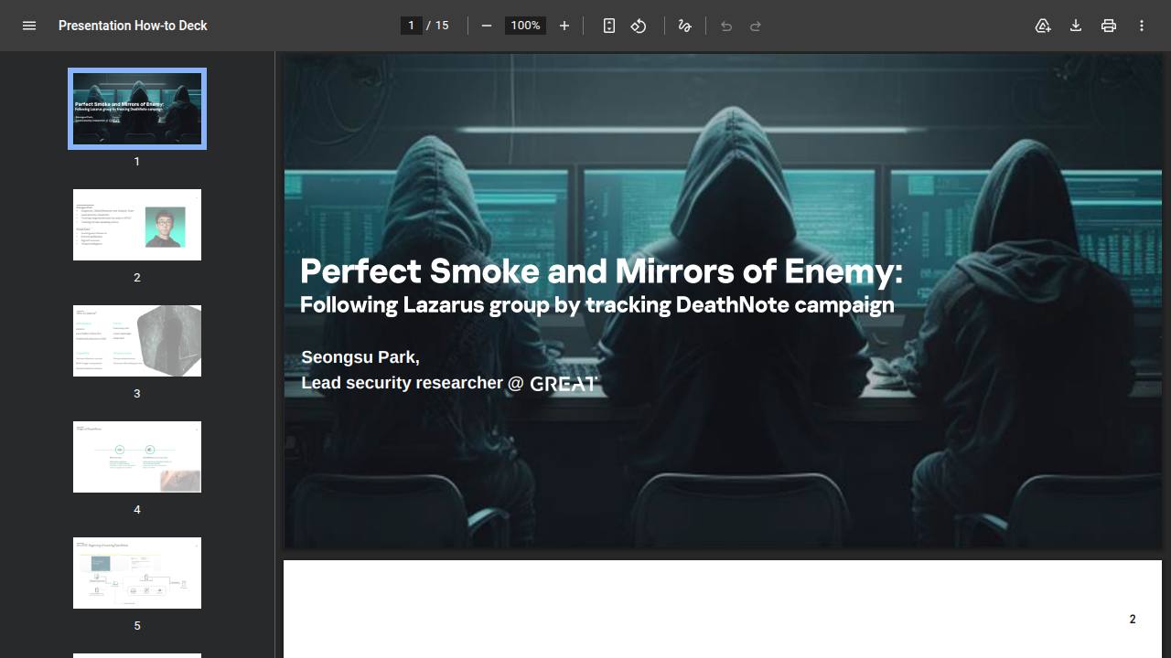This screenshot has width=1171, height=658.
Task: Click the zoom out minus icon
Action: coord(487,26)
